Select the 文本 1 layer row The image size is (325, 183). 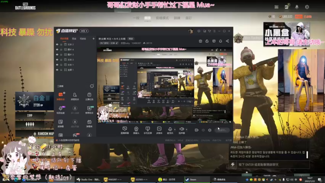[75, 65]
